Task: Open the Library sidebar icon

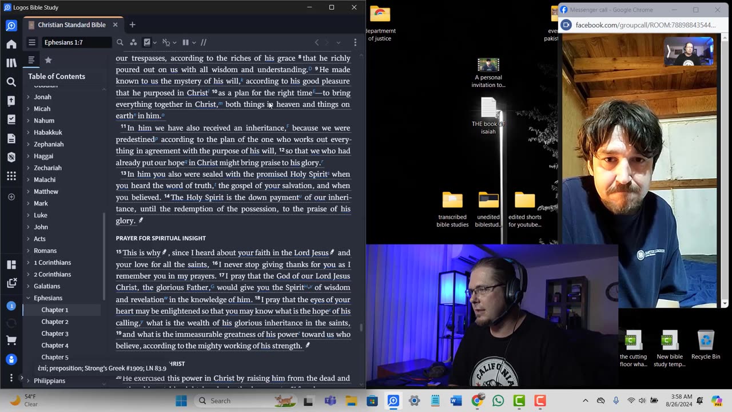Action: tap(11, 63)
